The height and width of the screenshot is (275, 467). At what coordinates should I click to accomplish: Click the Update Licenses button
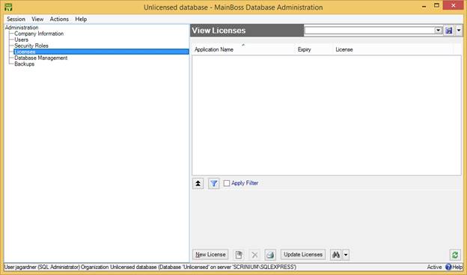point(303,255)
